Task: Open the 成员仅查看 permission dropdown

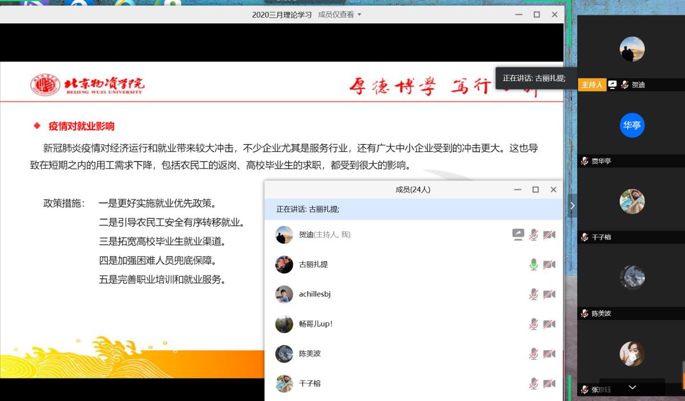Action: coord(340,15)
